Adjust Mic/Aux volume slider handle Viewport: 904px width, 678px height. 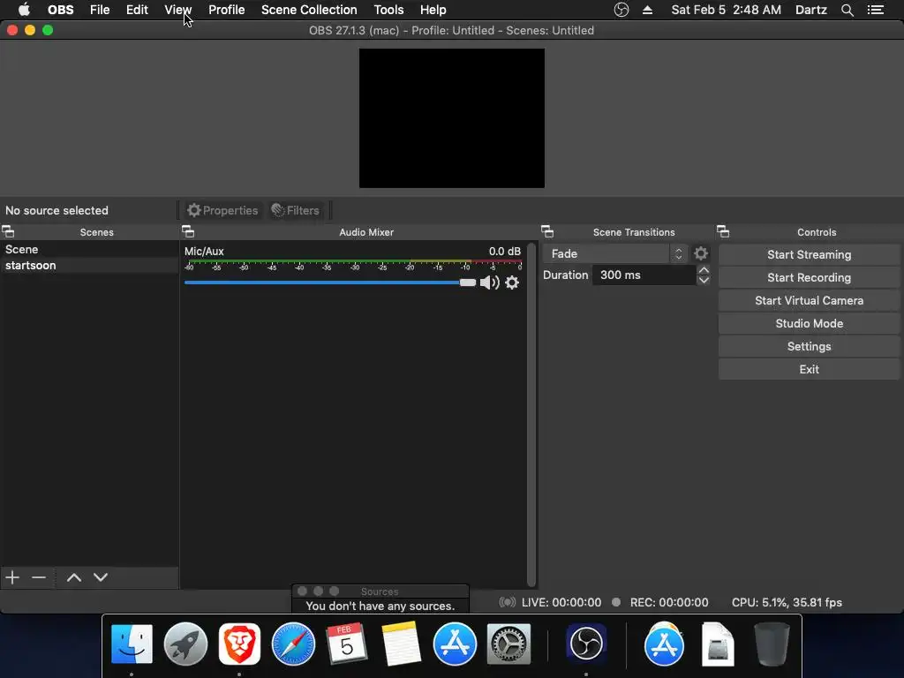click(468, 282)
